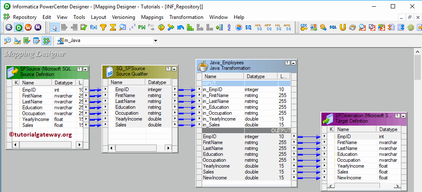Click Sales output port arrow in SQ_SPSource
Screen dimensions: 422x192
175,125
